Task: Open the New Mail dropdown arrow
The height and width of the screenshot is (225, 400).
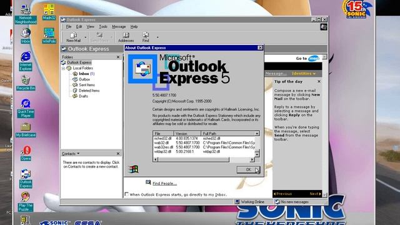Action: [x=86, y=37]
